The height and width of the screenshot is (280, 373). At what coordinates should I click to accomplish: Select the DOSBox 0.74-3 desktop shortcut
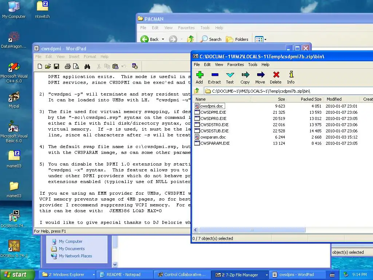click(14, 249)
